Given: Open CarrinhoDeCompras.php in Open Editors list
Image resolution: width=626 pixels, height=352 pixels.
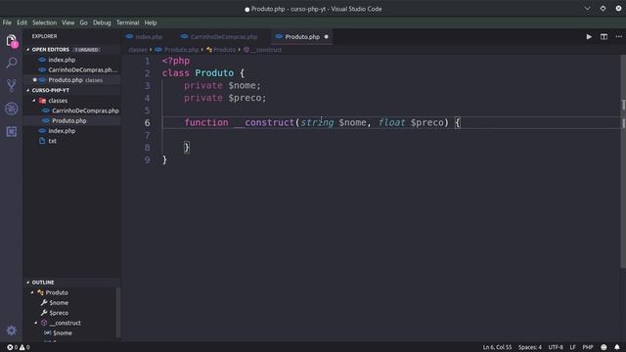Looking at the screenshot, I should click(x=82, y=69).
